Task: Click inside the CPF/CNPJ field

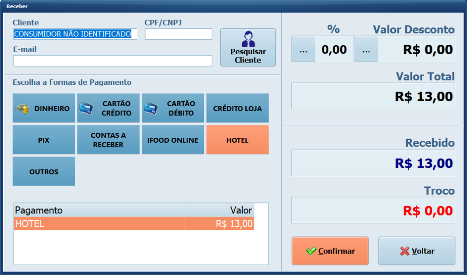Action: [x=178, y=34]
